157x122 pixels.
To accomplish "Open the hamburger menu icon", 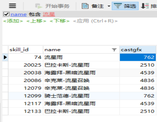I will 12,6.
